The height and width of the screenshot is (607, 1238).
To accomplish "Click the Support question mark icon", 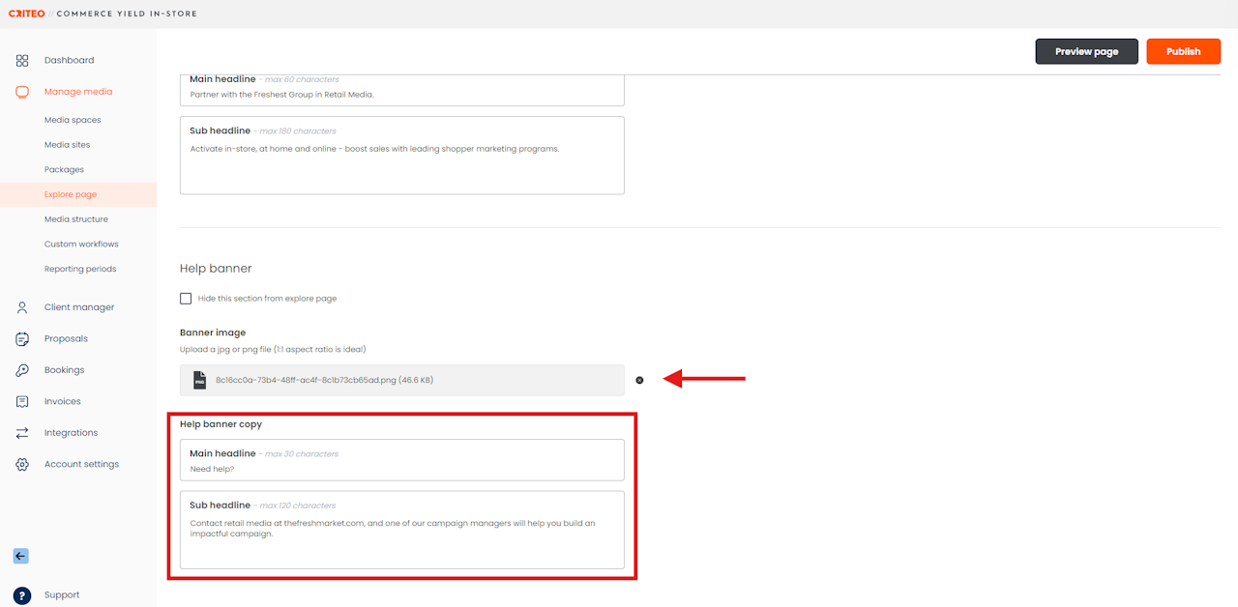I will 22,595.
